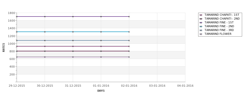Click the RATES axis title
249x109 pixels.
(x=4, y=48)
